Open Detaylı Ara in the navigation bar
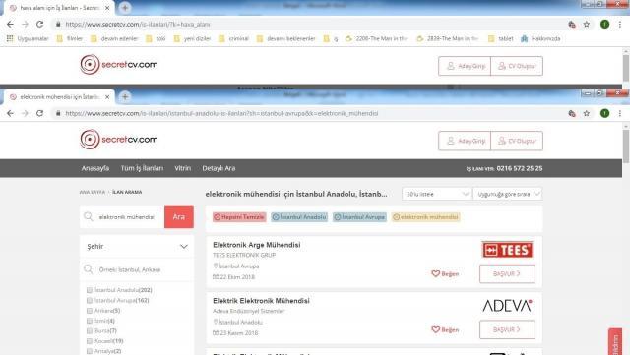 click(219, 168)
